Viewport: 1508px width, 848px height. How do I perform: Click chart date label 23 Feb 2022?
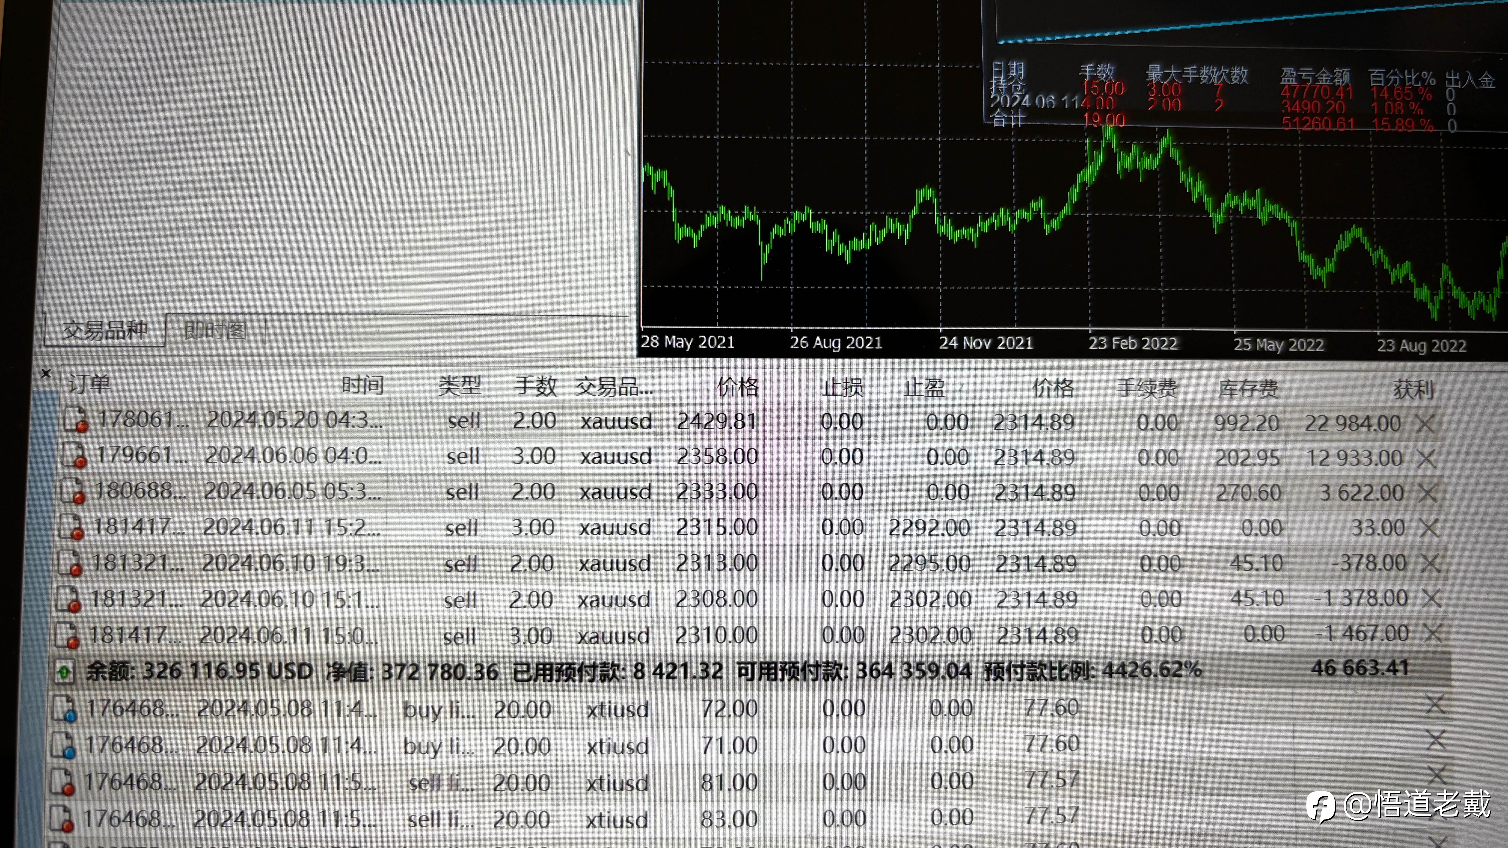coord(1133,344)
